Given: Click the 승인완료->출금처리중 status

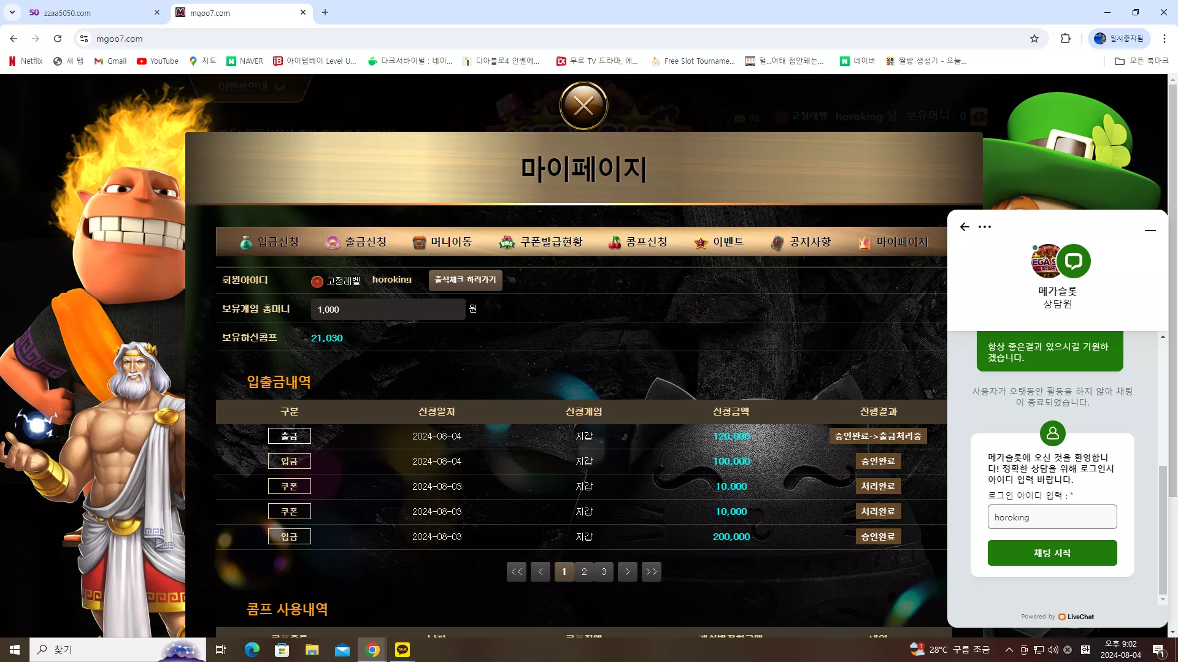Looking at the screenshot, I should [x=878, y=436].
